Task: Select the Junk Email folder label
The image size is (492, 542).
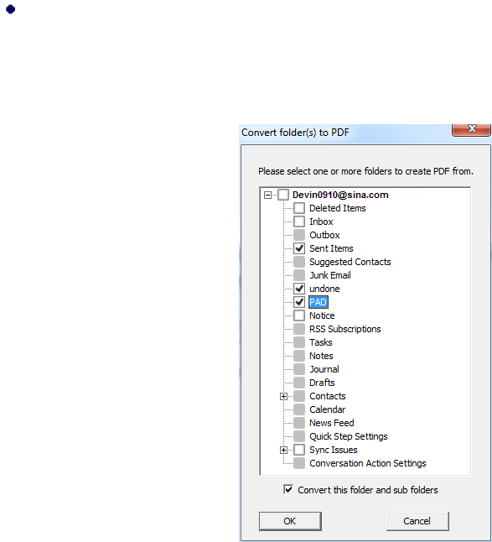Action: tap(330, 275)
